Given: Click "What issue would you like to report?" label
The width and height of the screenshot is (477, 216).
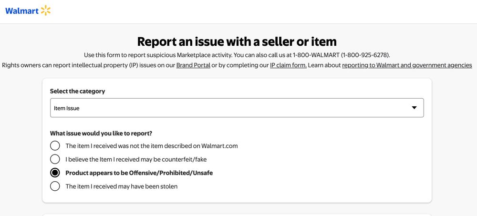Looking at the screenshot, I should (104, 134).
